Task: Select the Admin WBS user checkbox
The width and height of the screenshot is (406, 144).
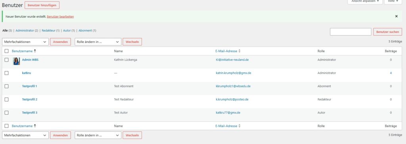Action: click(x=6, y=60)
